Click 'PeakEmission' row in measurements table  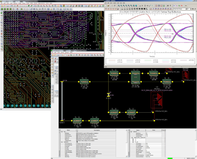coord(88,135)
